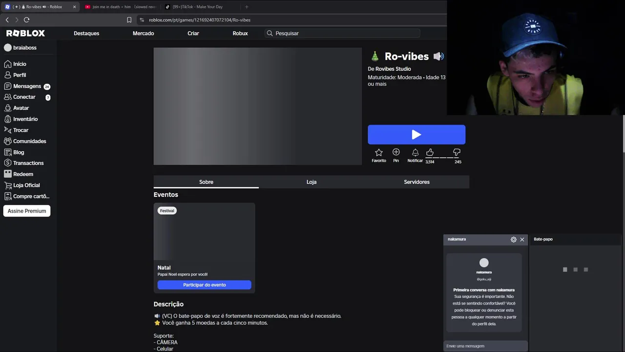625x352 pixels.
Task: Open Perfil from the sidebar
Action: [x=20, y=75]
